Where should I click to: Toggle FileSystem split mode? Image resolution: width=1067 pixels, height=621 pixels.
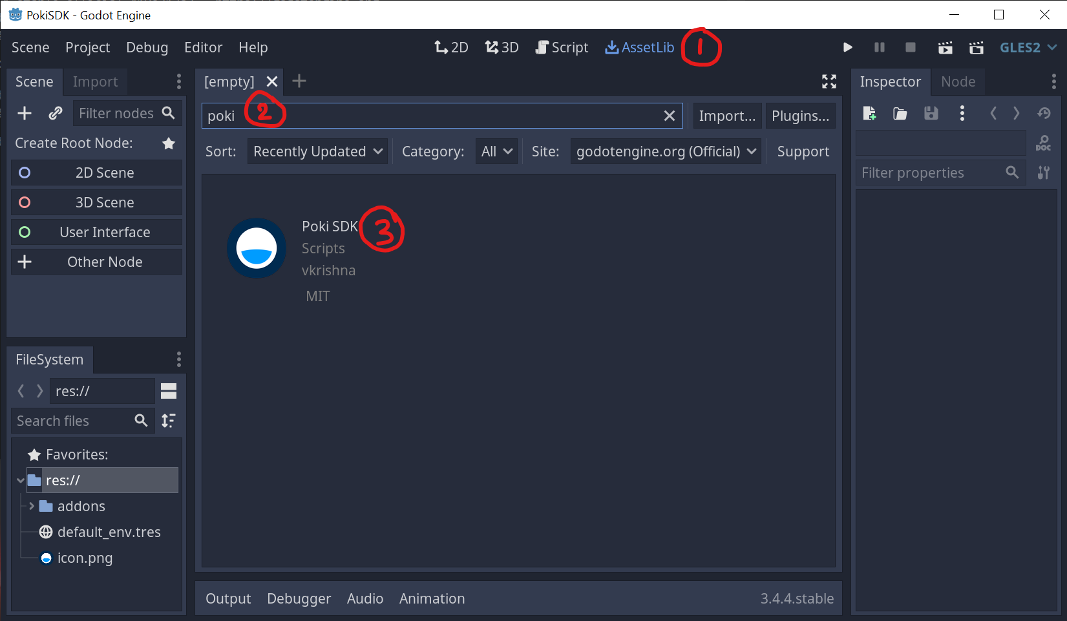[x=169, y=391]
